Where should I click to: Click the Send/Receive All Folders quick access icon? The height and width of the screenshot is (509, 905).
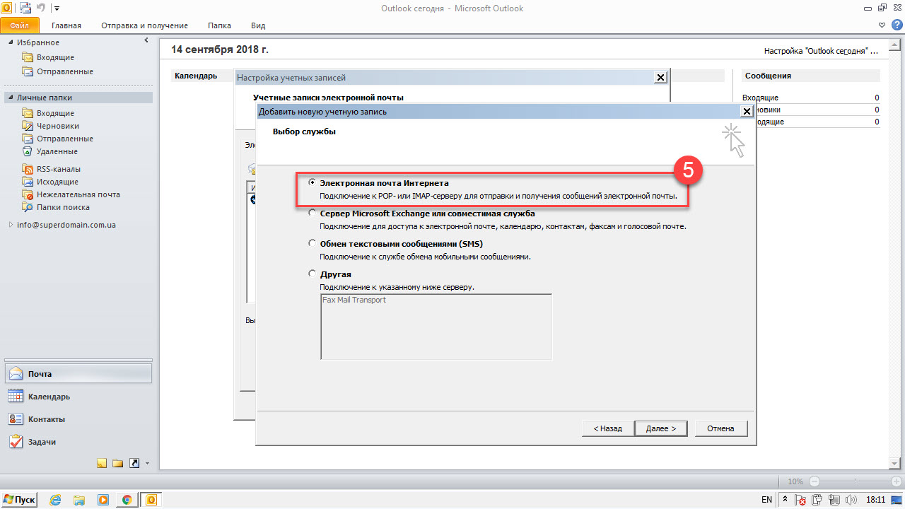(25, 8)
